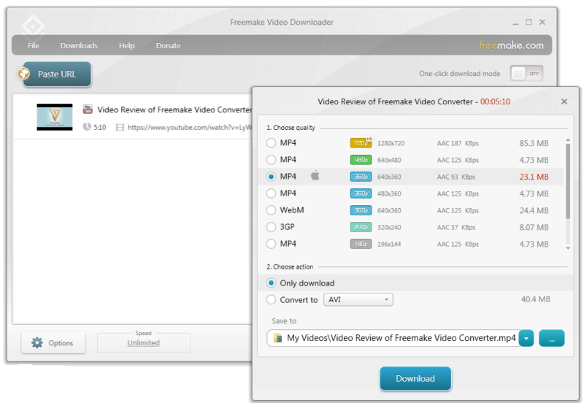Open the Speed Unlimited selector

[143, 342]
